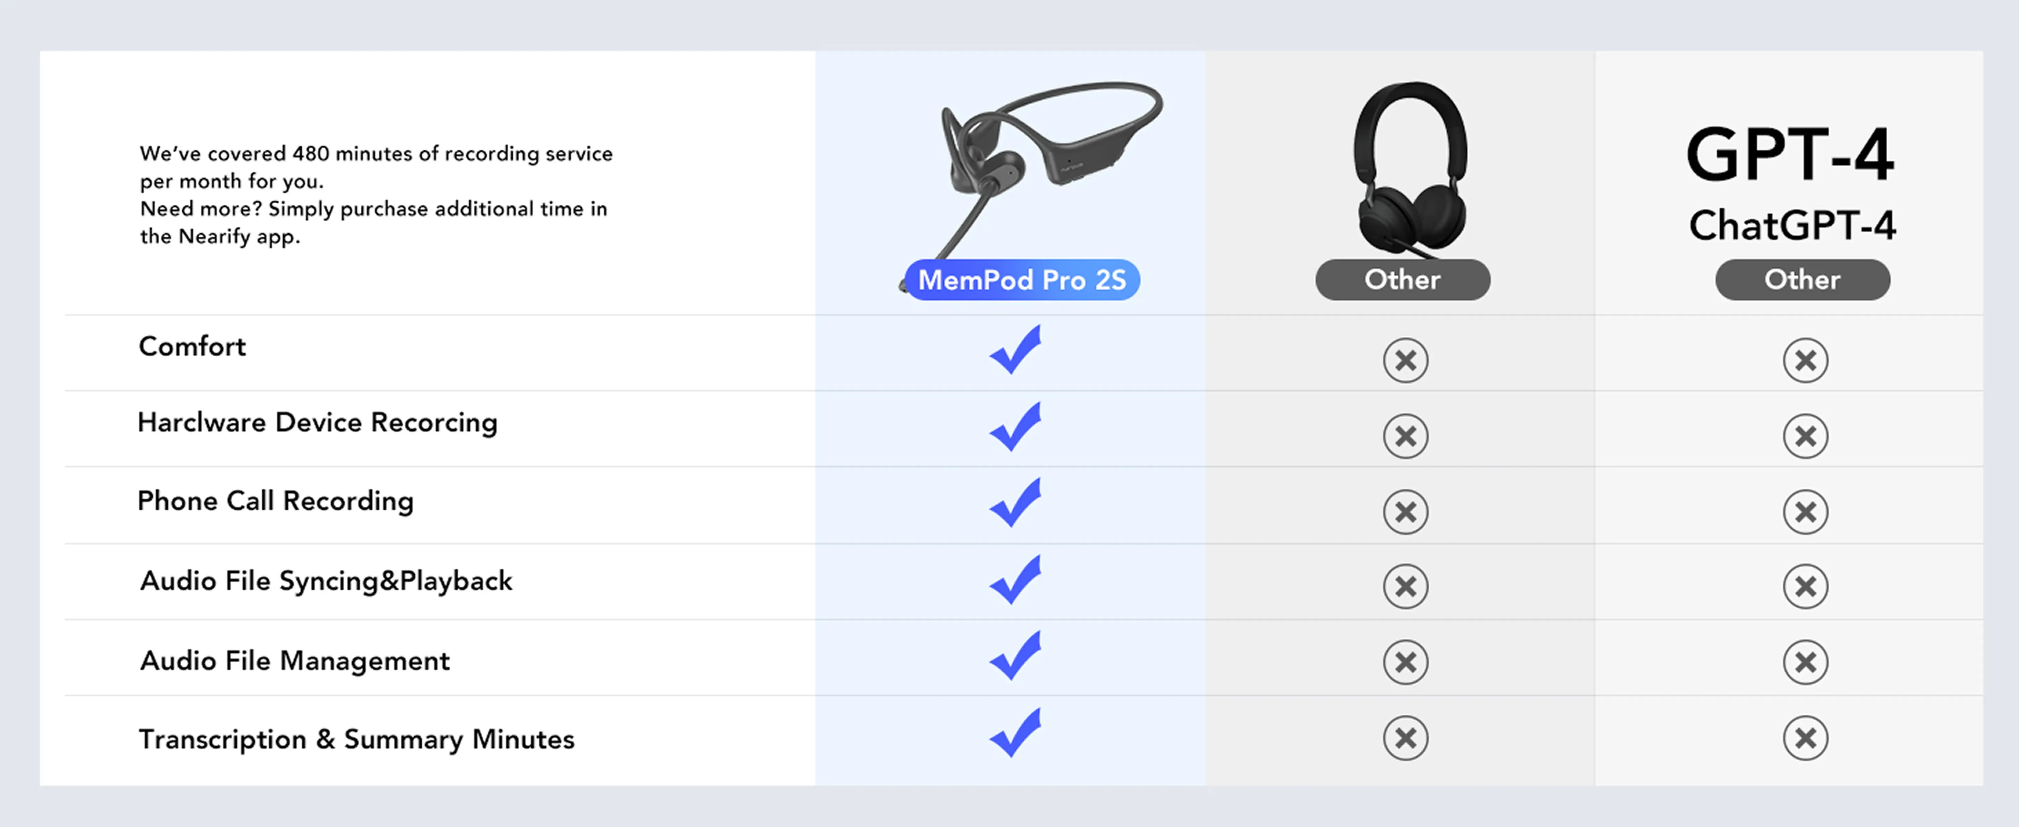The width and height of the screenshot is (2019, 827).
Task: Click the headphones column X icon for Comfort
Action: click(x=1406, y=360)
